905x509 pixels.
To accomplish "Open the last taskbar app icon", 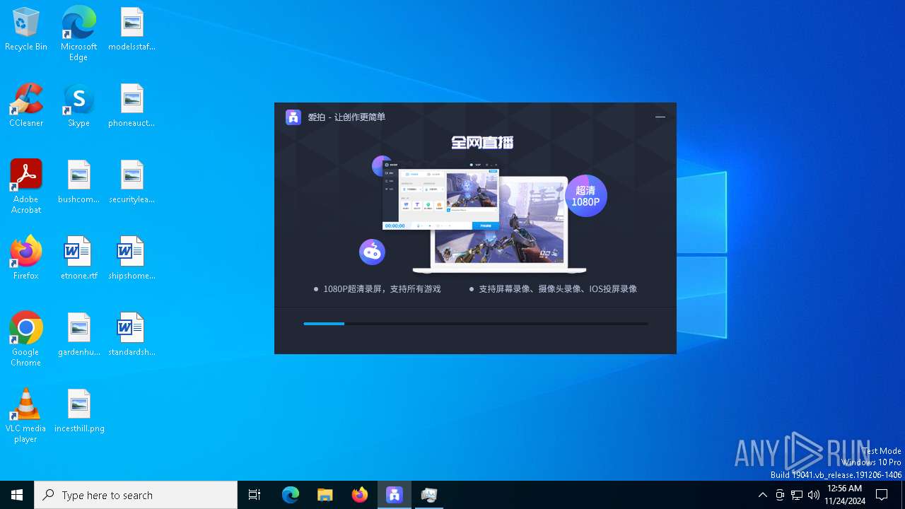I will [x=429, y=495].
